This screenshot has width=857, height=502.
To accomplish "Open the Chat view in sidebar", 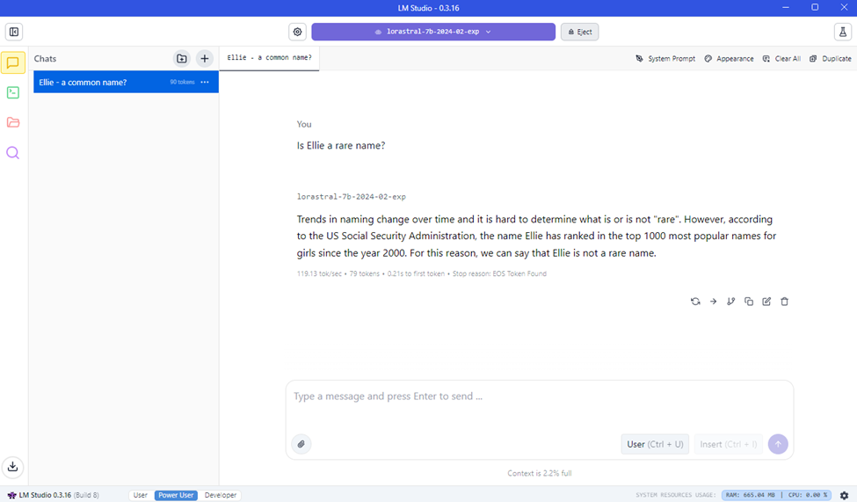I will [13, 62].
